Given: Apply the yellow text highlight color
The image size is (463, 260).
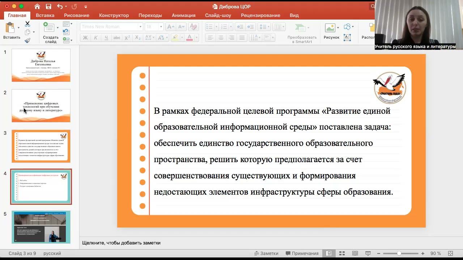Looking at the screenshot, I should (175, 38).
